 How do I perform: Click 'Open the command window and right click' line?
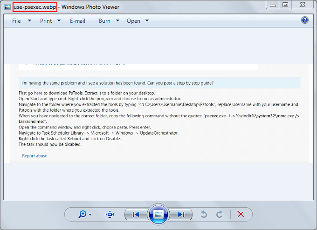[x=85, y=128]
